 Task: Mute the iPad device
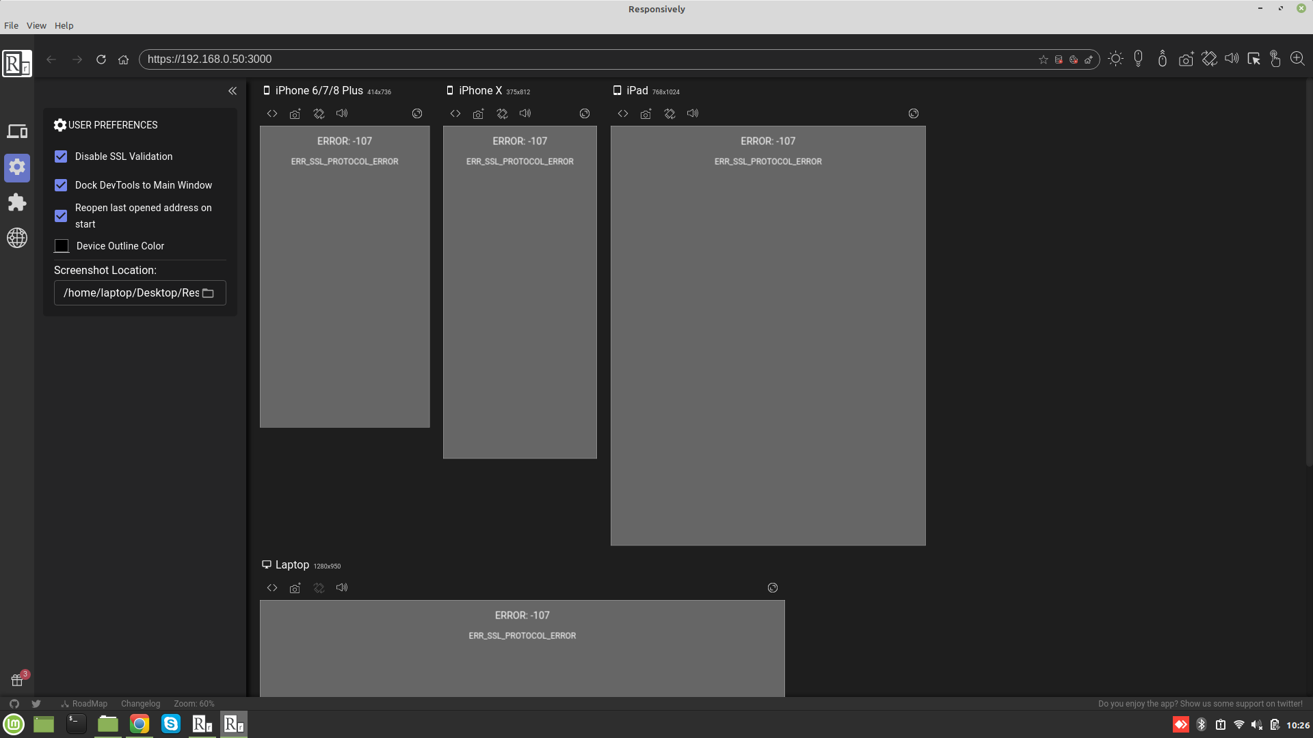pyautogui.click(x=693, y=113)
